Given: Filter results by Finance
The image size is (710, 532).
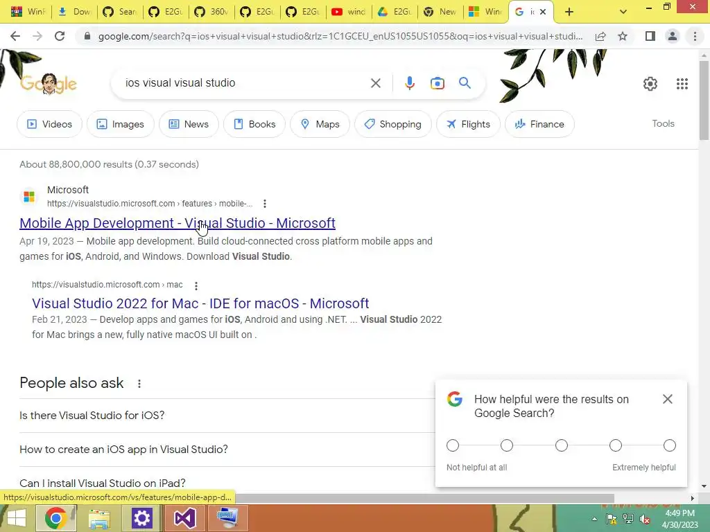Looking at the screenshot, I should coord(539,124).
